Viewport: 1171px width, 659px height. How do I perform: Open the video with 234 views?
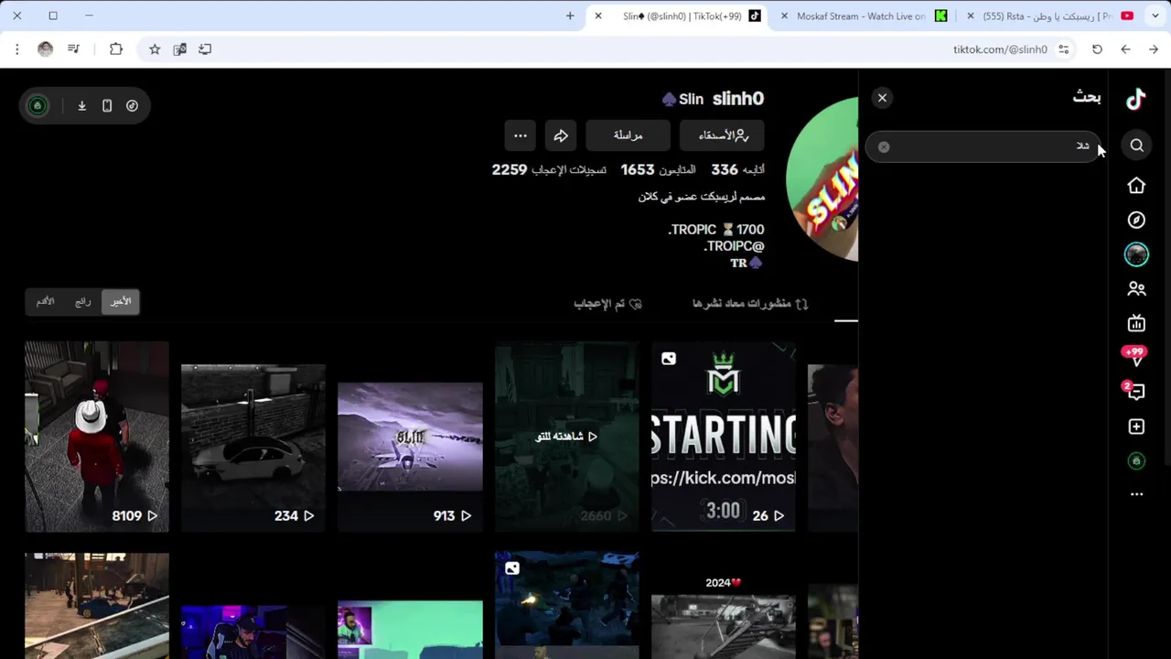pyautogui.click(x=253, y=437)
